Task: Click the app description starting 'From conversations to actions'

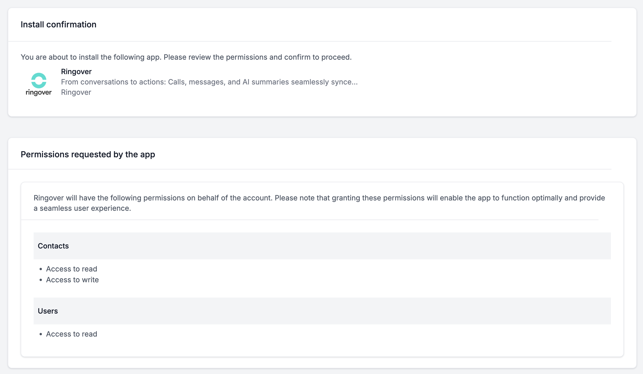Action: point(209,82)
